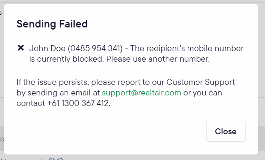The height and width of the screenshot is (160, 265).
Task: Click the grey overlay strip right of dialog
Action: tap(262, 80)
